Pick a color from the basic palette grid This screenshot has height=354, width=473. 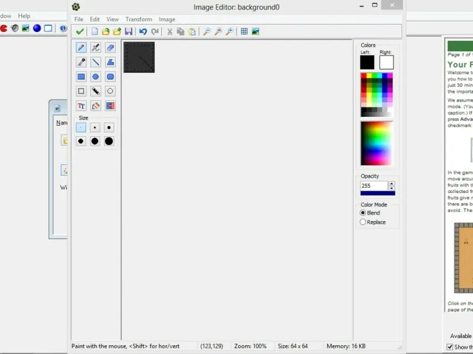(377, 94)
